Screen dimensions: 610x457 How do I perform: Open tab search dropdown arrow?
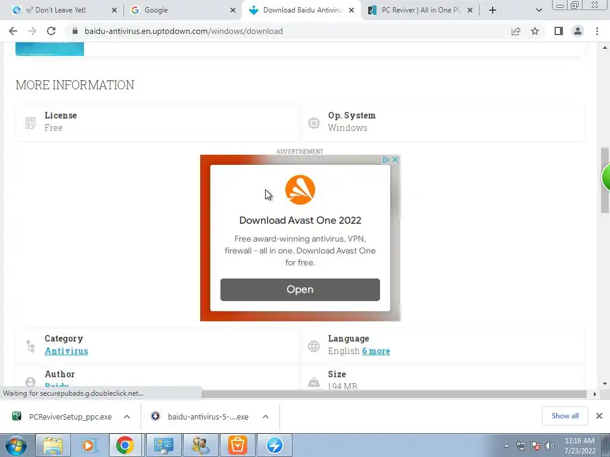539,10
